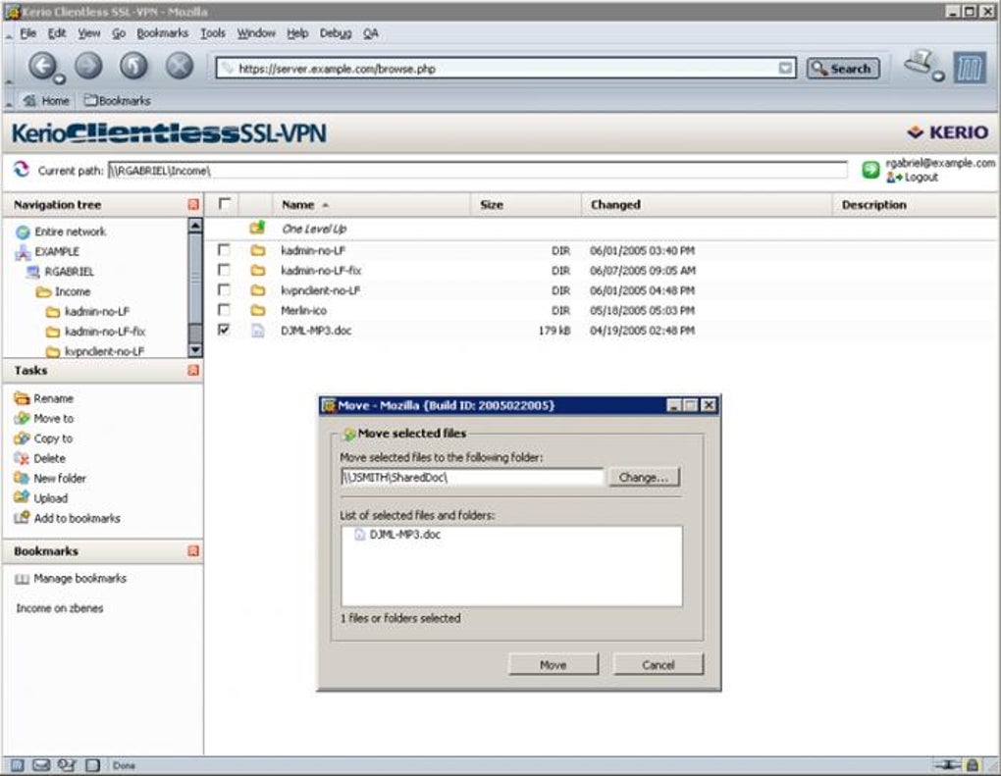Select Income folder in navigation tree
1001x776 pixels.
click(73, 291)
